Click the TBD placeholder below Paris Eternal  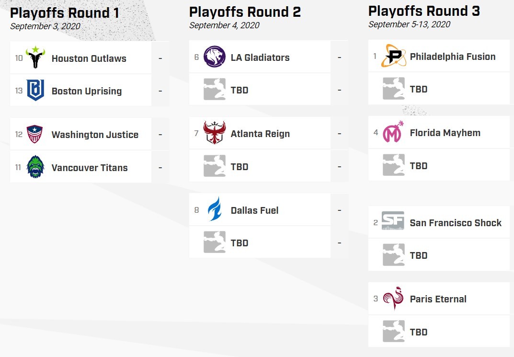click(419, 332)
